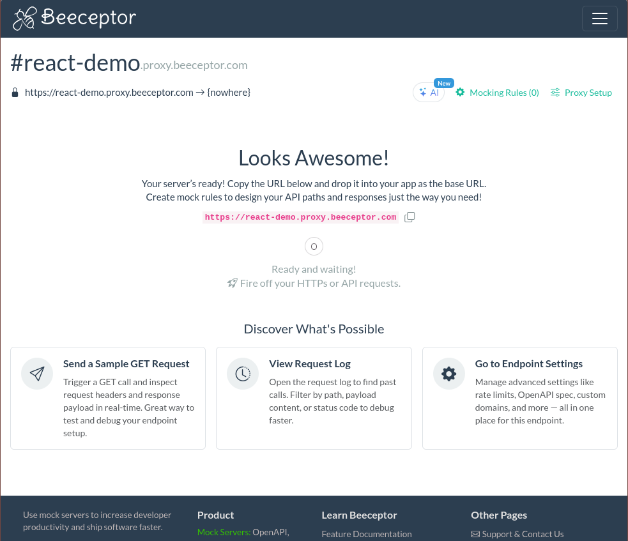Open the Proxy Setup navigation item
The height and width of the screenshot is (541, 628).
(588, 92)
